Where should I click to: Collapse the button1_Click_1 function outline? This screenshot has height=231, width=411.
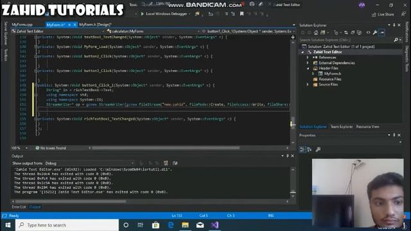36,85
